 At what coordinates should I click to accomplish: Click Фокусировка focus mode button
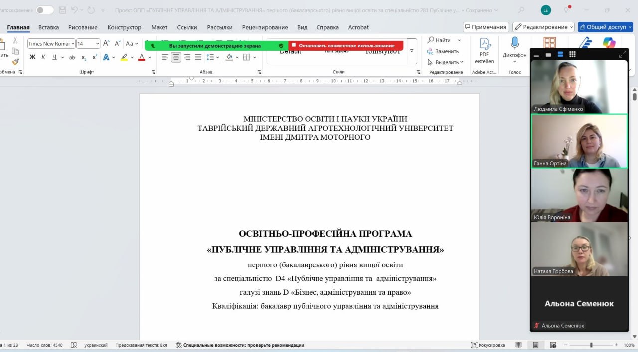(488, 345)
